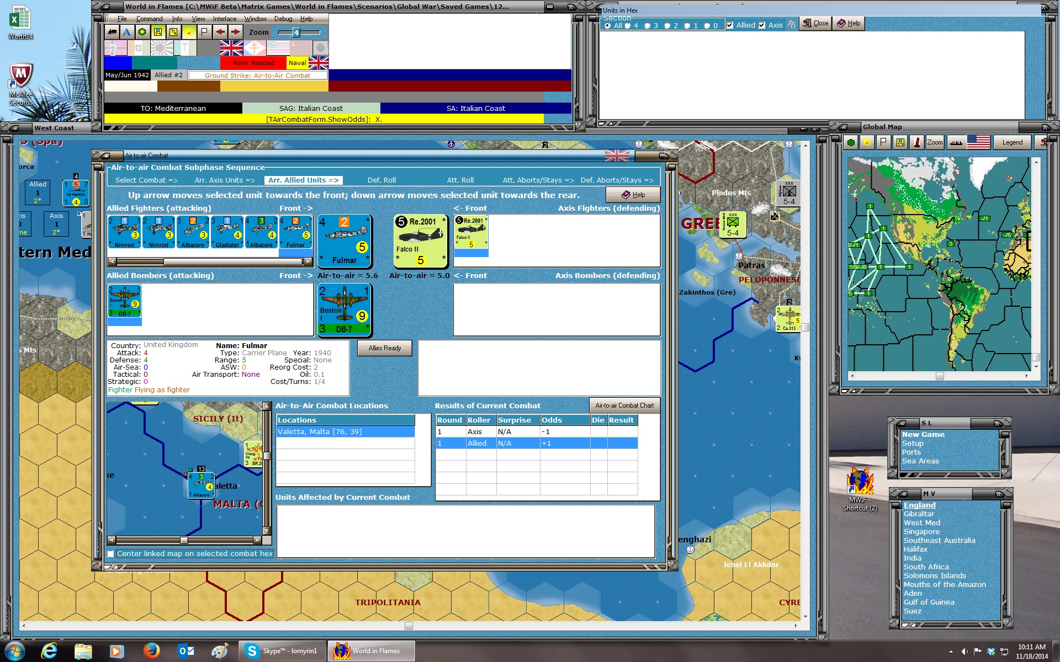Uncheck the Axis checkbox in Units in Hex
Image resolution: width=1060 pixels, height=662 pixels.
point(762,25)
